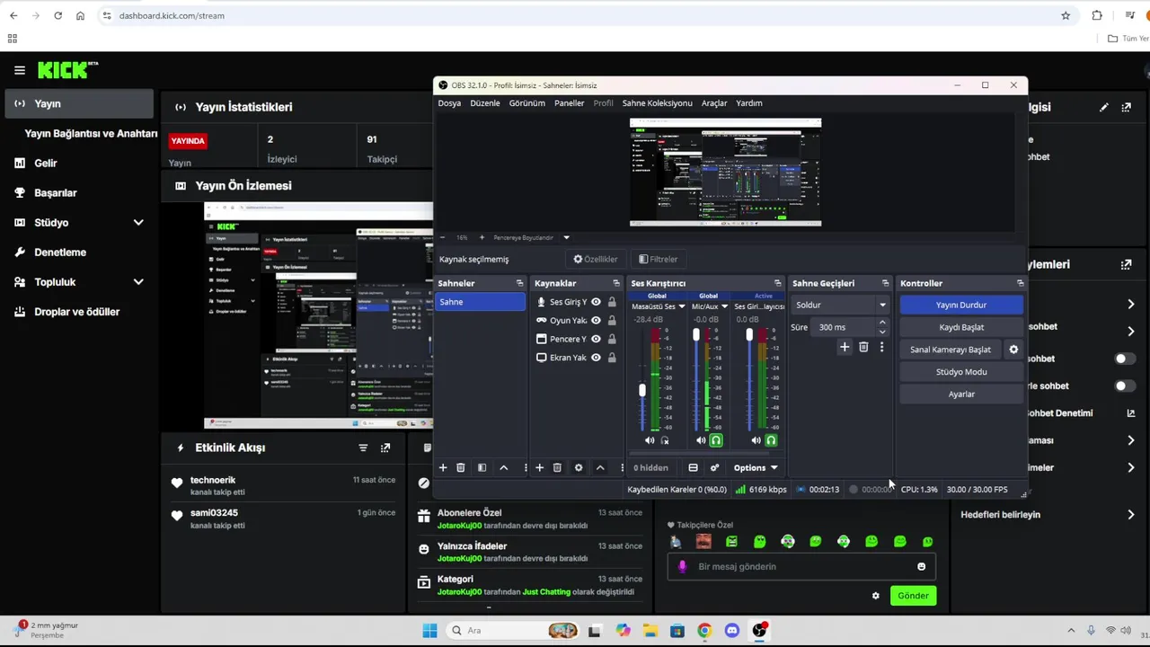Open the Kick hamburger sidebar menu
This screenshot has width=1150, height=647.
(19, 70)
